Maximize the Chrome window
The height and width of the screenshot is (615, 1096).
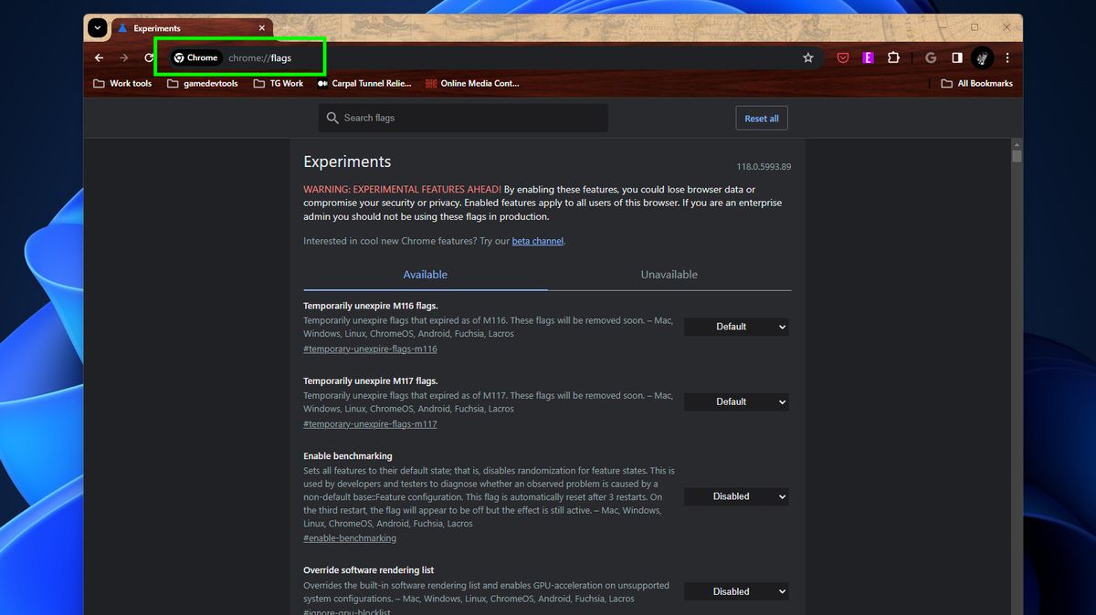coord(975,27)
